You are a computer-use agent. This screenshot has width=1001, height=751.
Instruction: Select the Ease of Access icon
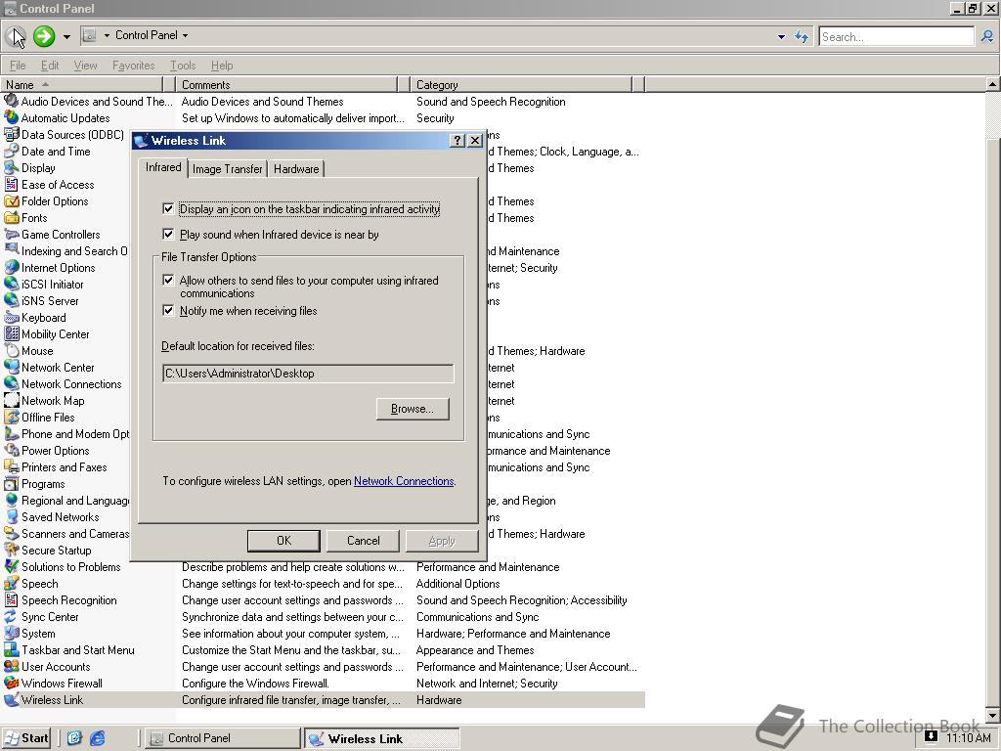pyautogui.click(x=12, y=184)
